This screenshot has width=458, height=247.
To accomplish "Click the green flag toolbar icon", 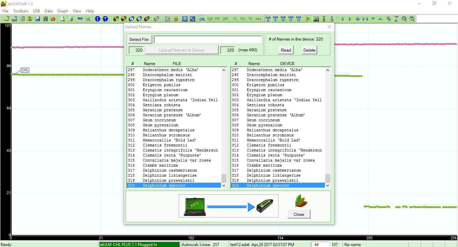I will point(308,19).
